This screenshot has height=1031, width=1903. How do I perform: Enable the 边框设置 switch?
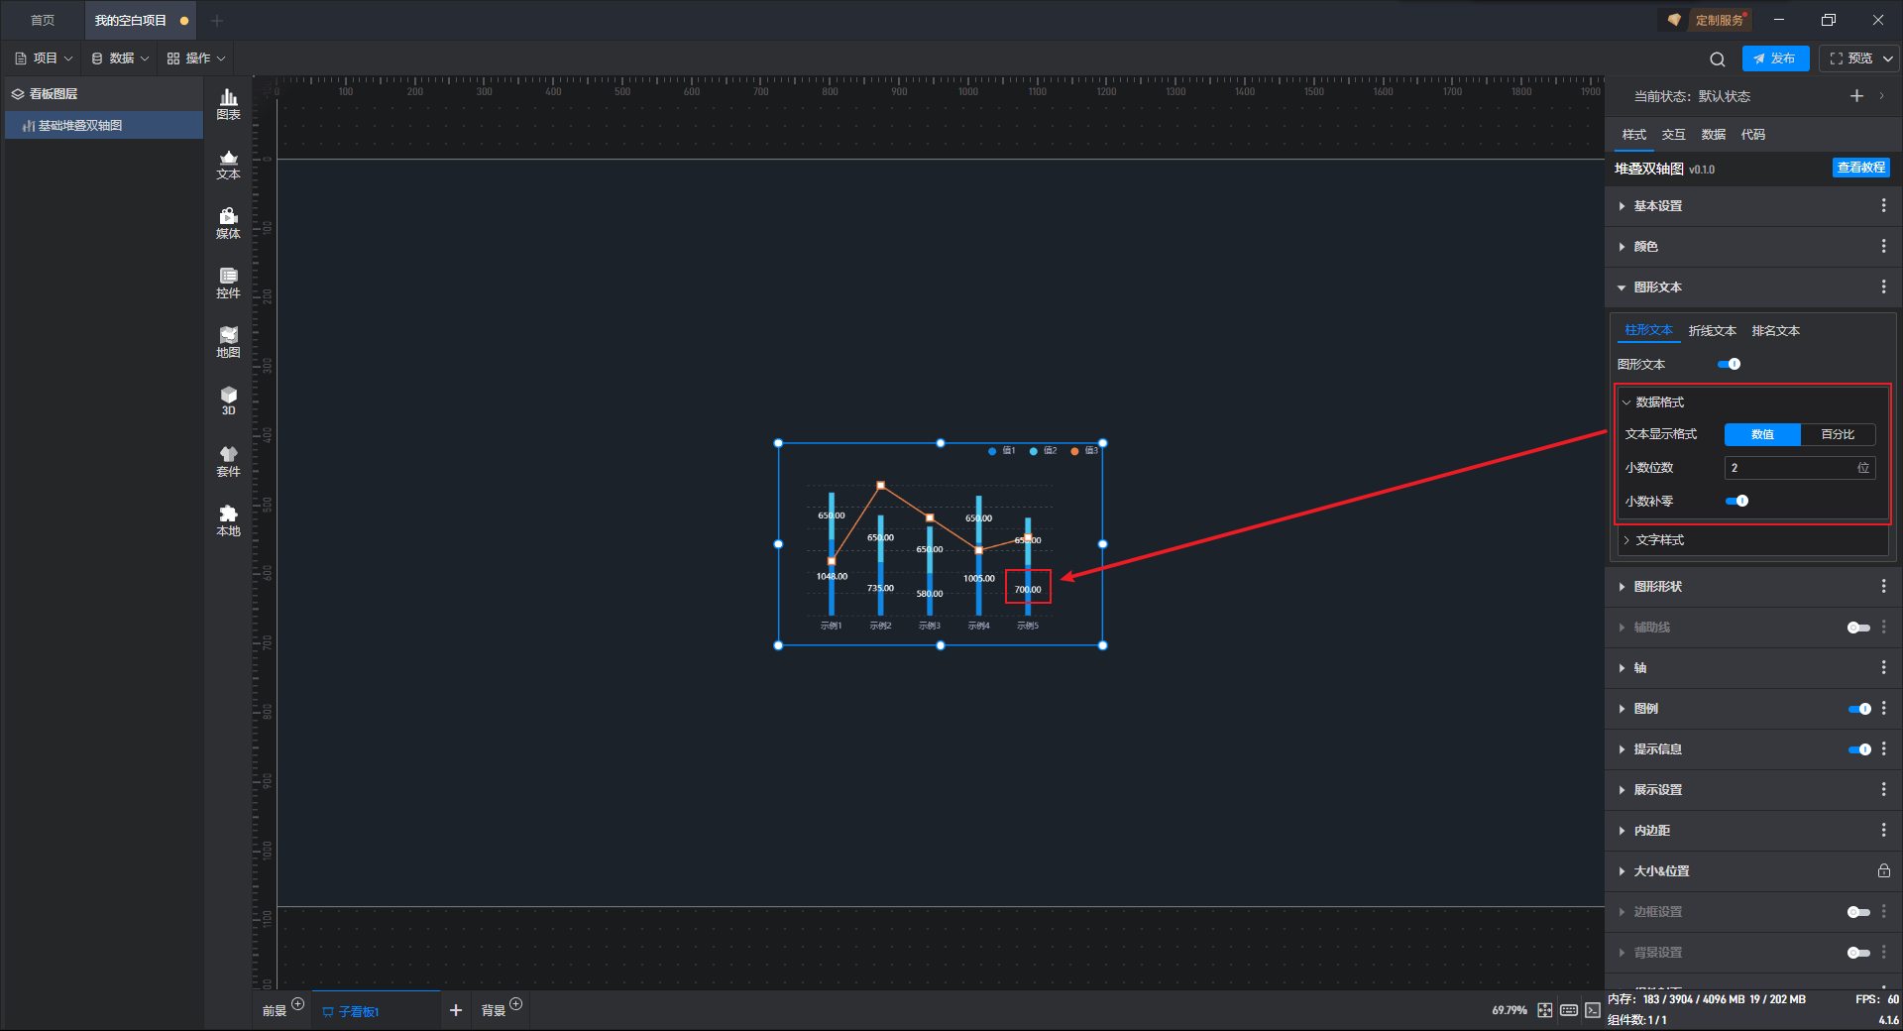click(x=1858, y=912)
